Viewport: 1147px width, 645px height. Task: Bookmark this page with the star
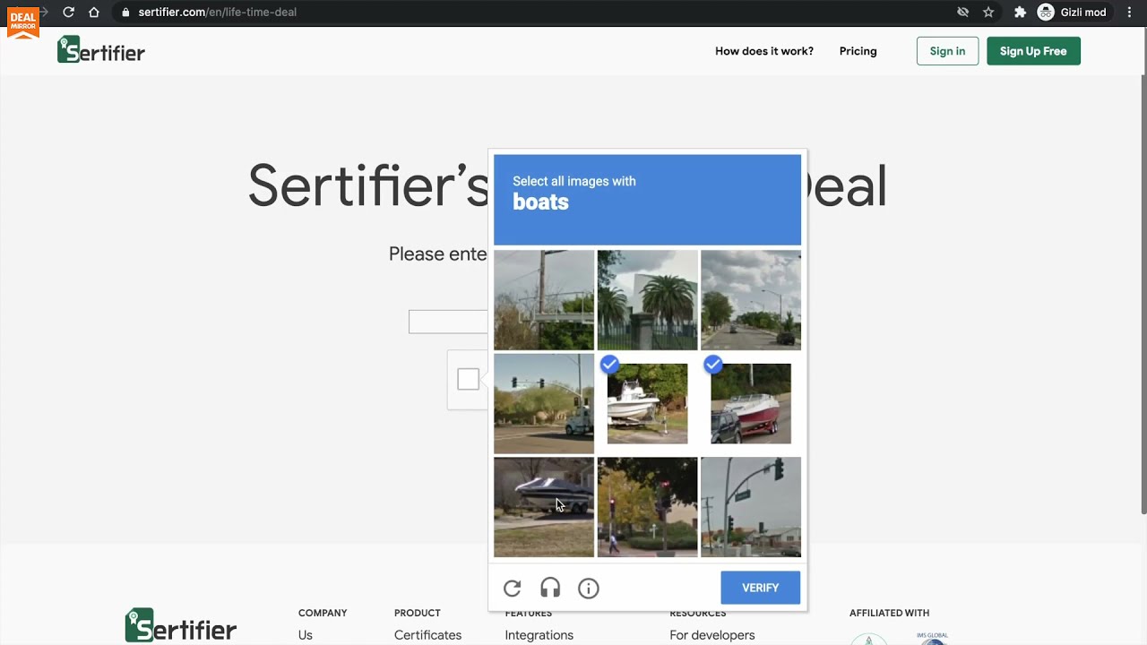pyautogui.click(x=988, y=13)
